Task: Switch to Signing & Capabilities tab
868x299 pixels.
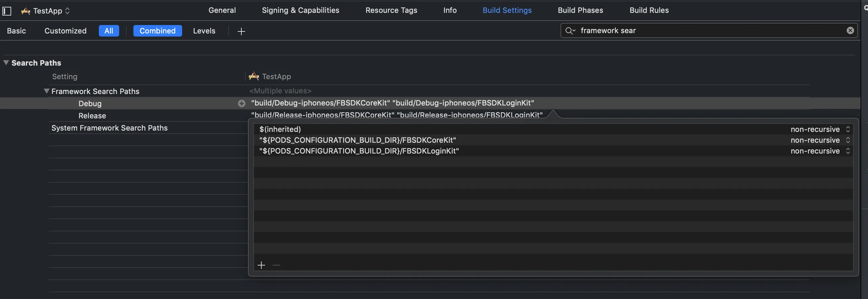Action: 300,10
